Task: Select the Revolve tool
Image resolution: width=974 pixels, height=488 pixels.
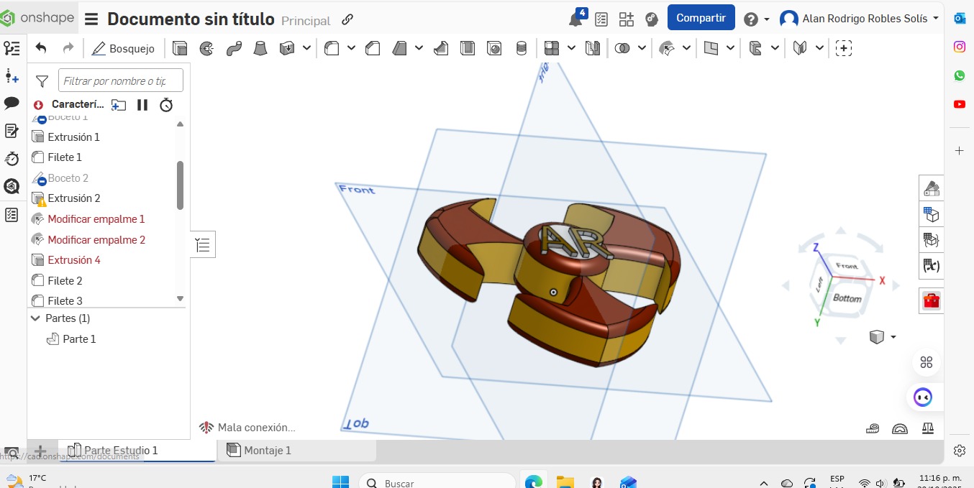Action: click(x=206, y=48)
